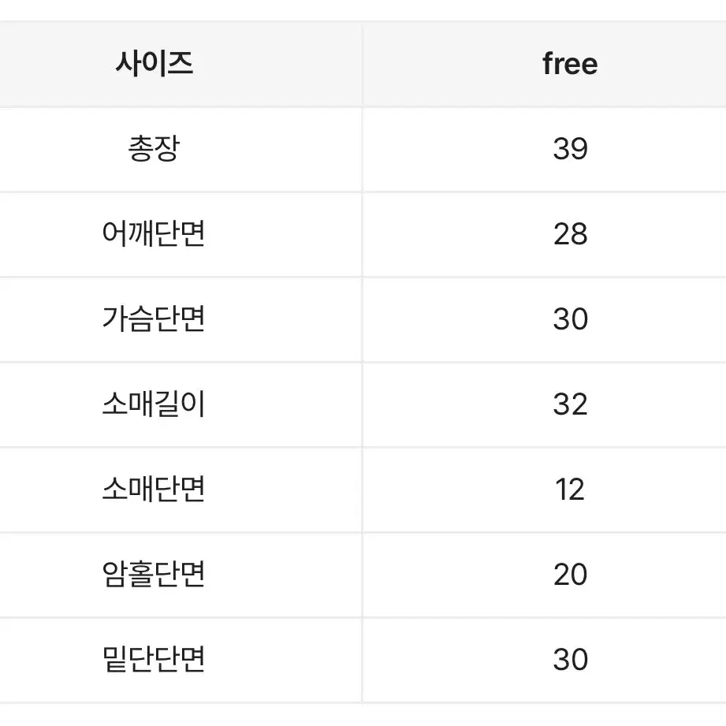Select the 소매길이 row label
The width and height of the screenshot is (726, 726).
(154, 404)
